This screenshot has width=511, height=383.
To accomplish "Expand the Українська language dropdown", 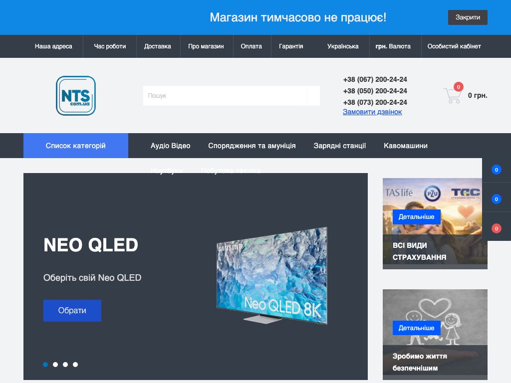I will pyautogui.click(x=343, y=46).
